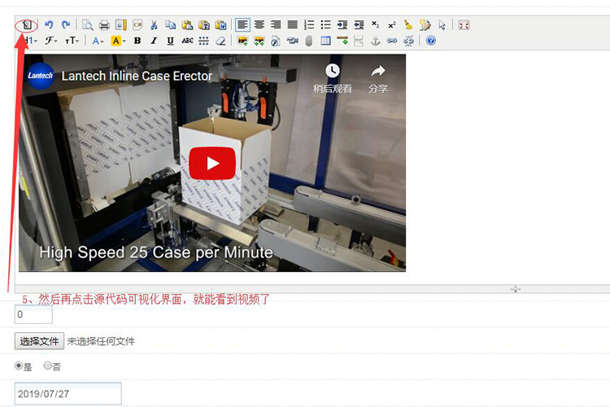Image resolution: width=610 pixels, height=407 pixels.
Task: Cut selection with the scissors icon
Action: point(154,25)
